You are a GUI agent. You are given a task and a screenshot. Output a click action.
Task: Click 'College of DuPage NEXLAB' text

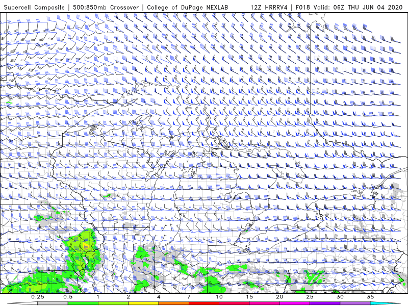[187, 8]
